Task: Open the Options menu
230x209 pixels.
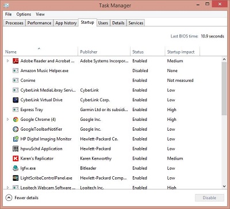Action: (24, 14)
